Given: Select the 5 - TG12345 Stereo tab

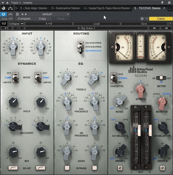Looking at the screenshot, I should 147,8.
